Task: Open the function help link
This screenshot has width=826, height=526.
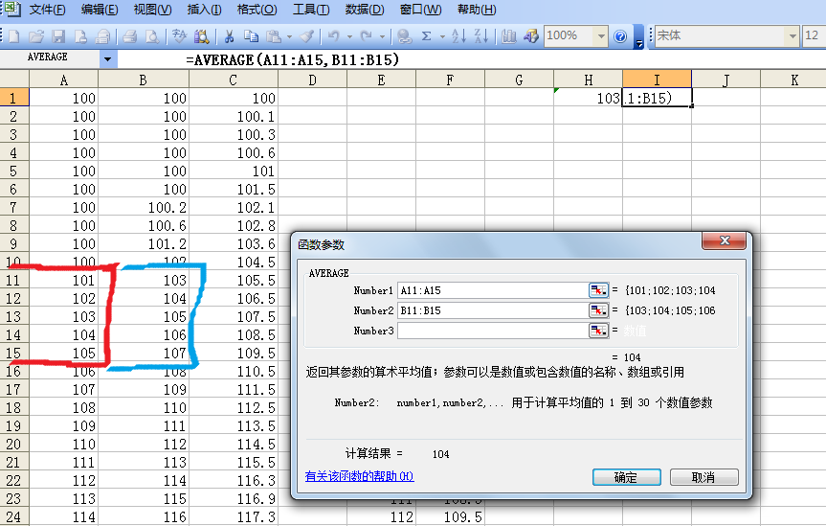Action: 359,476
